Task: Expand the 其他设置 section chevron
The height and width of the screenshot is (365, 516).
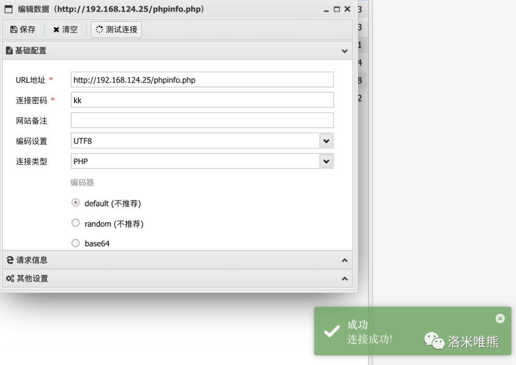Action: click(x=344, y=279)
